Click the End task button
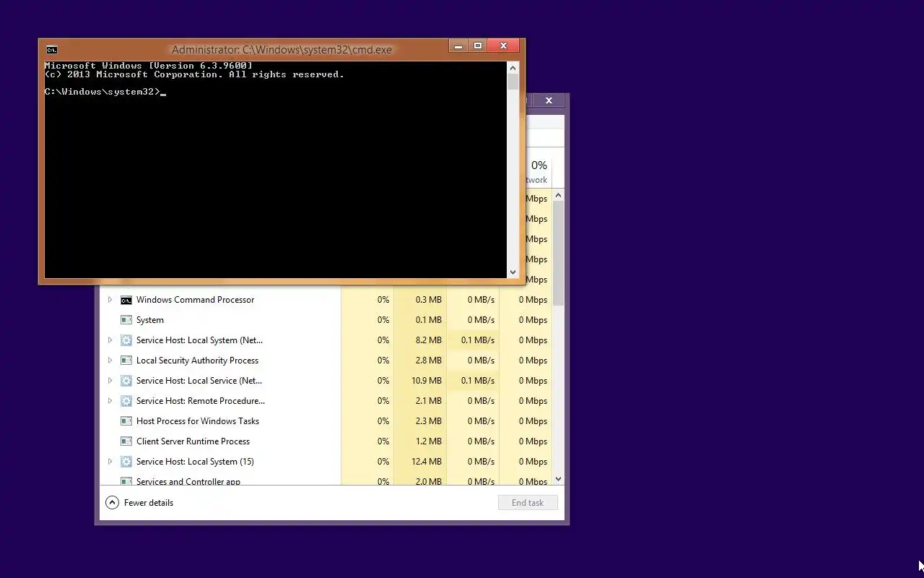924x578 pixels. click(528, 503)
